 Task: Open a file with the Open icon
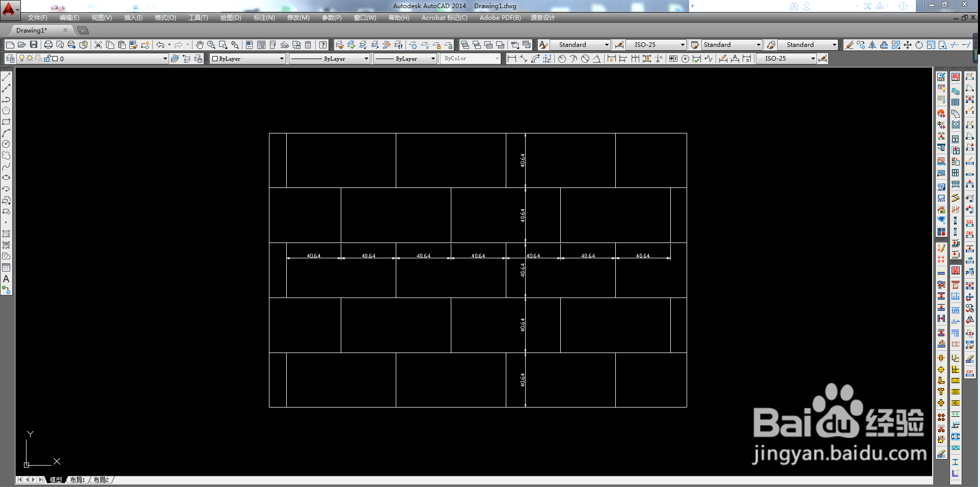pyautogui.click(x=22, y=45)
